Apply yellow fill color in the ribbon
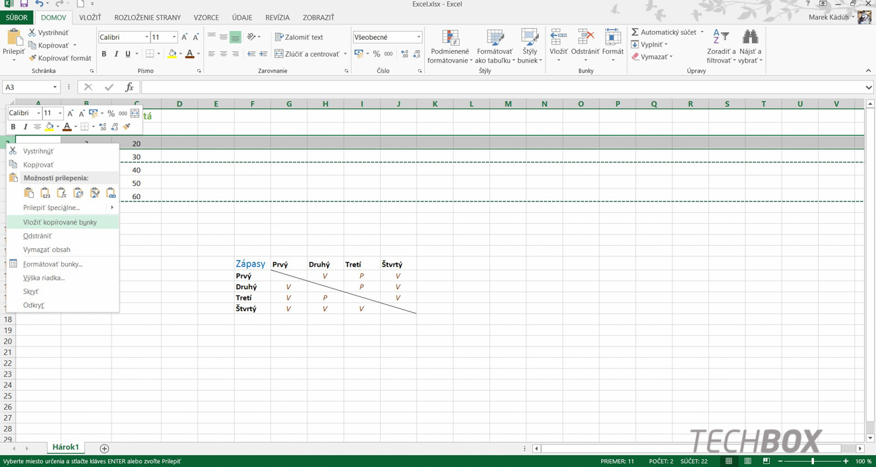Image resolution: width=876 pixels, height=467 pixels. (172, 54)
